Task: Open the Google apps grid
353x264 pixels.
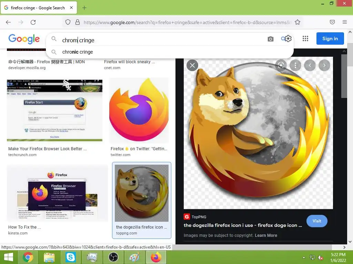Action: (x=305, y=38)
